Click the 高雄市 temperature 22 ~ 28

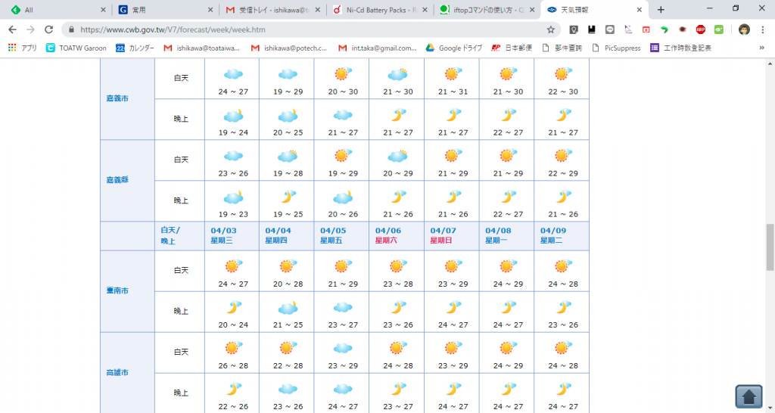[288, 365]
